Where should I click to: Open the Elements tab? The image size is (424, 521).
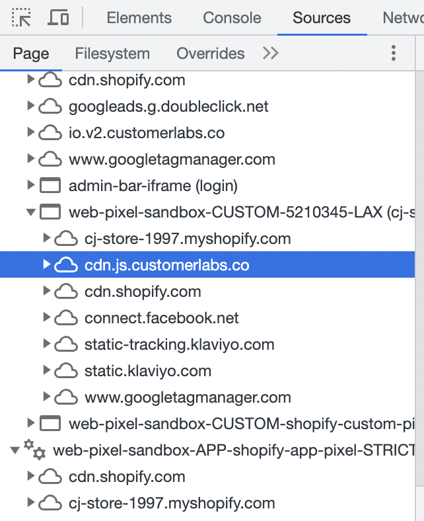pyautogui.click(x=139, y=18)
